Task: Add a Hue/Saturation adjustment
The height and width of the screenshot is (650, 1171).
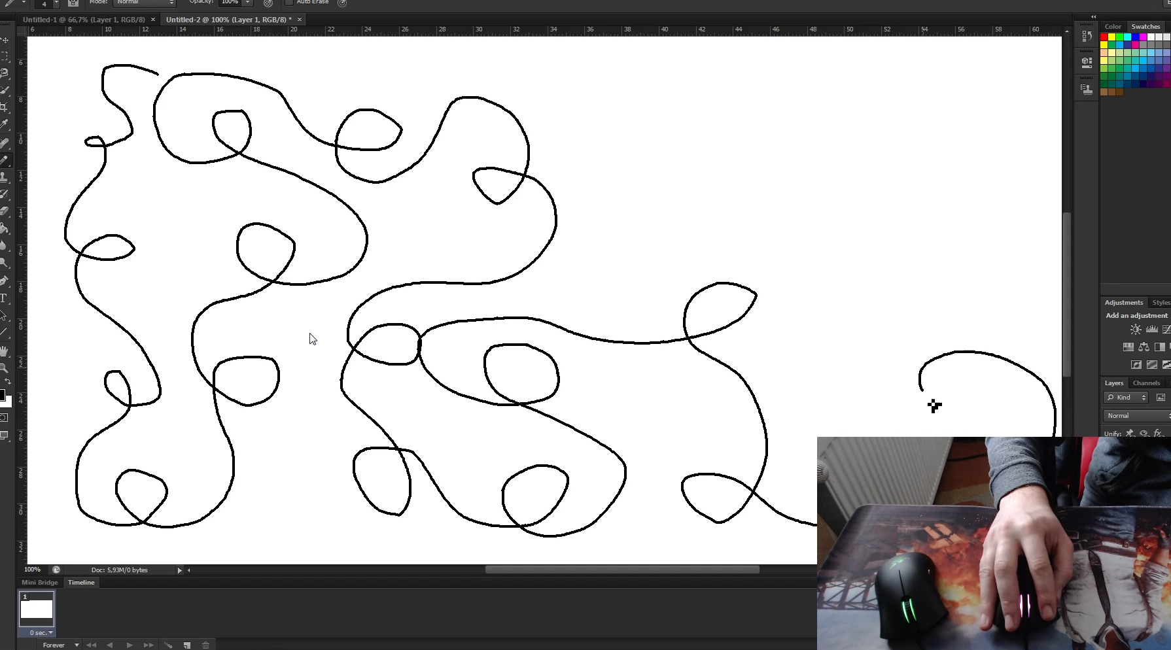Action: coord(1128,347)
